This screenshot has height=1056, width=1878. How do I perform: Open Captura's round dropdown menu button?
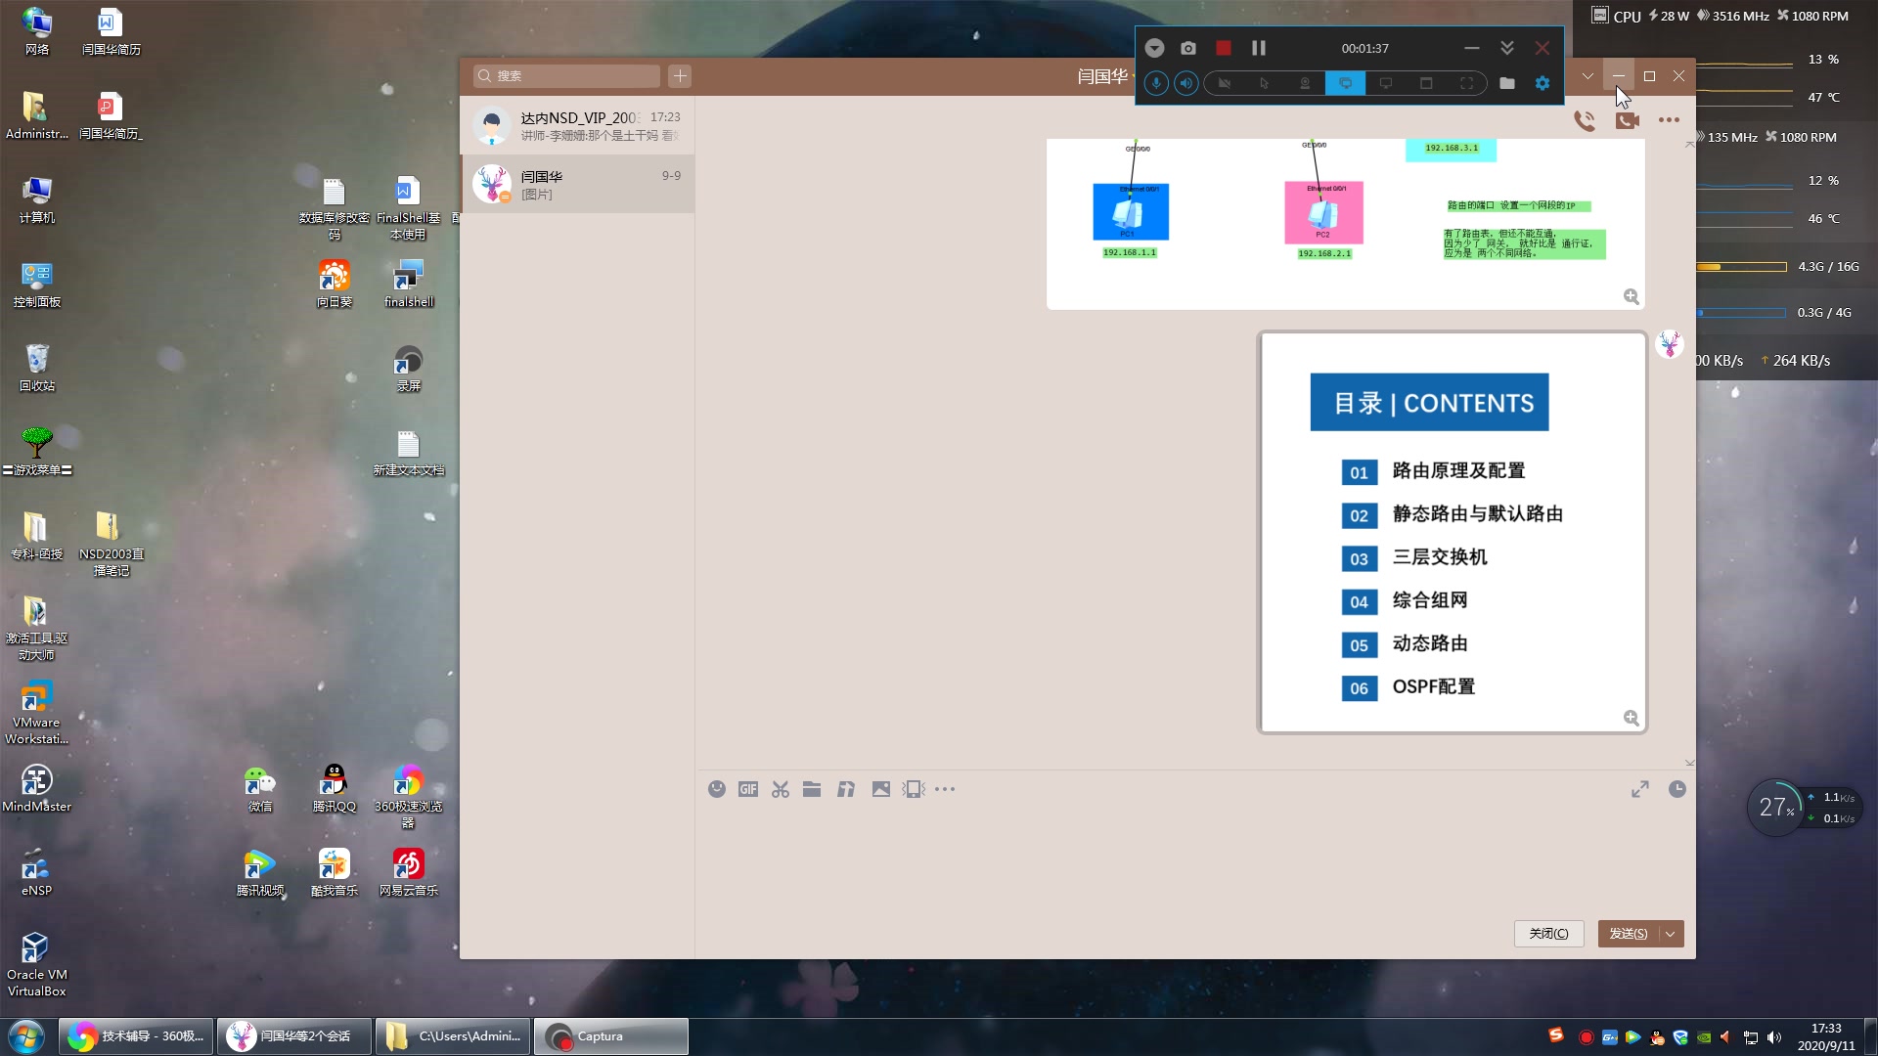coord(1154,48)
